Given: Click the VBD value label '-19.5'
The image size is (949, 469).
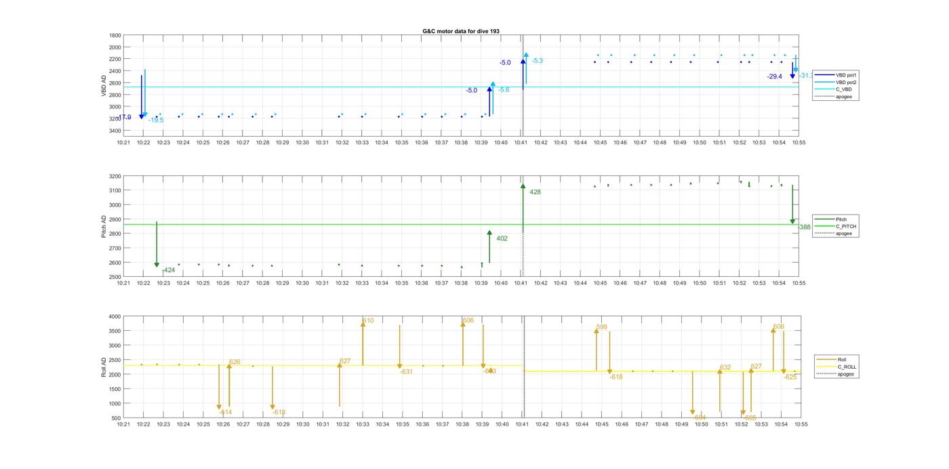Looking at the screenshot, I should 156,120.
